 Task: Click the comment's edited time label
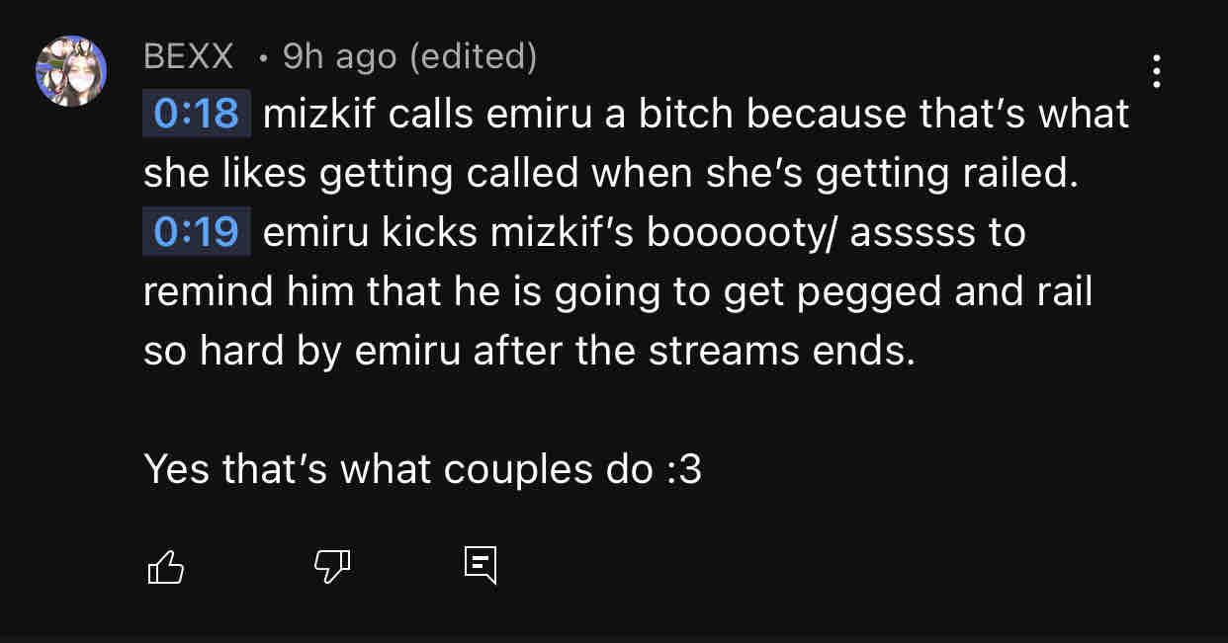(409, 56)
